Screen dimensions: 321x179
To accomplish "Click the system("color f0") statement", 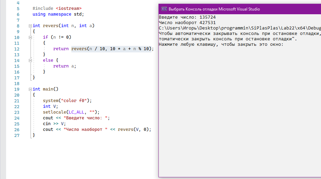I will point(67,101).
